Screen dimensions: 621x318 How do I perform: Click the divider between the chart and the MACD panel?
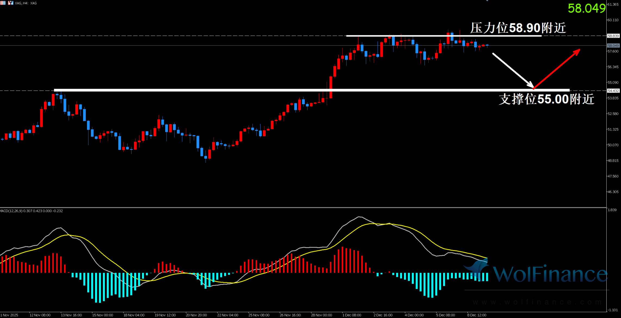pos(299,208)
